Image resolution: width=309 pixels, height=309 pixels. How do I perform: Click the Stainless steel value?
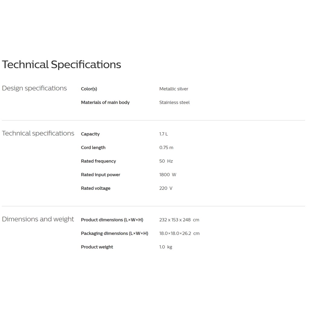(174, 102)
